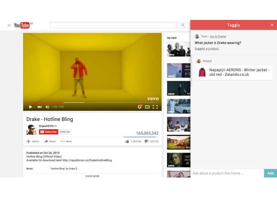Viewport: 277px width, 197px height.
Task: Click the like count 1,354,996
Action: coord(136,141)
